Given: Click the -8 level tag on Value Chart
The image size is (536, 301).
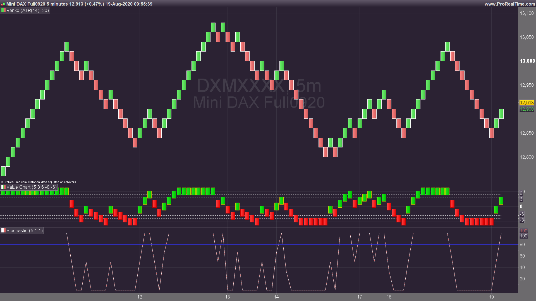Looking at the screenshot, I should click(521, 220).
